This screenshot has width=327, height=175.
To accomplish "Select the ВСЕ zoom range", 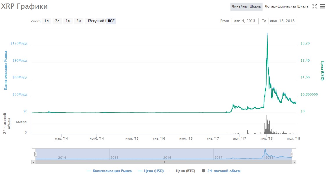I will pos(111,21).
